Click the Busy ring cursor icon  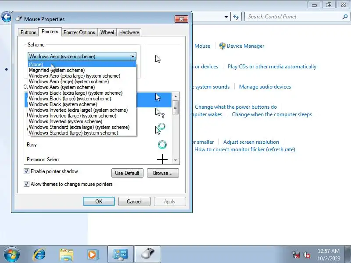pos(162,145)
